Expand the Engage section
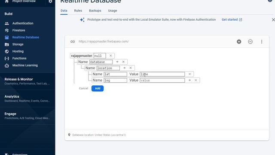This screenshot has width=275, height=155. click(x=27, y=116)
